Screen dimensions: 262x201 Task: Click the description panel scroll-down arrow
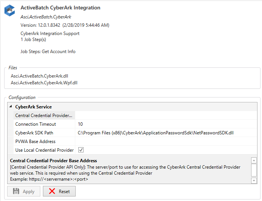(x=254, y=181)
